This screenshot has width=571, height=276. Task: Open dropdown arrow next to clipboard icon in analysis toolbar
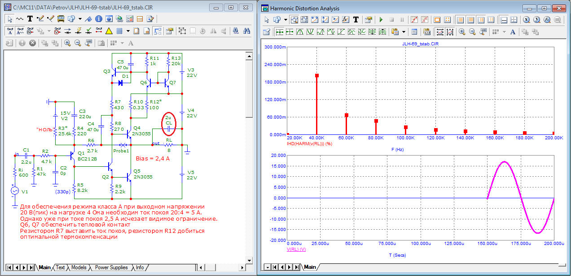(x=404, y=32)
